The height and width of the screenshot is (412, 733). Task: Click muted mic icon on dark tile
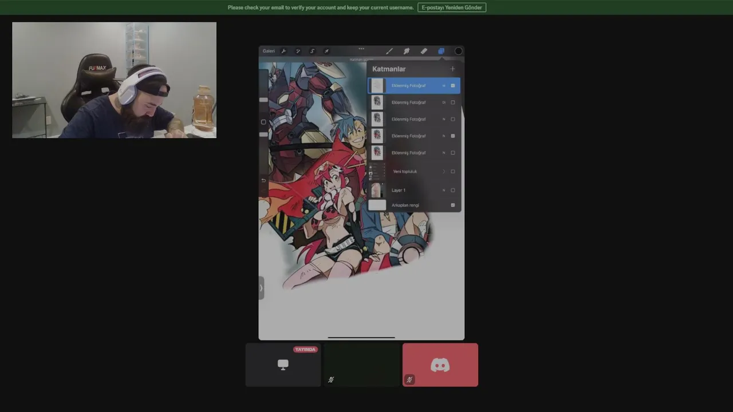(331, 379)
